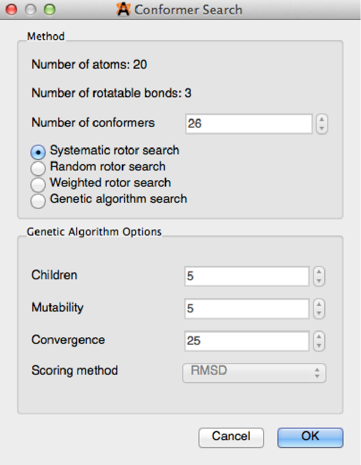The width and height of the screenshot is (361, 465).
Task: Focus the Convergence text field
Action: point(246,341)
